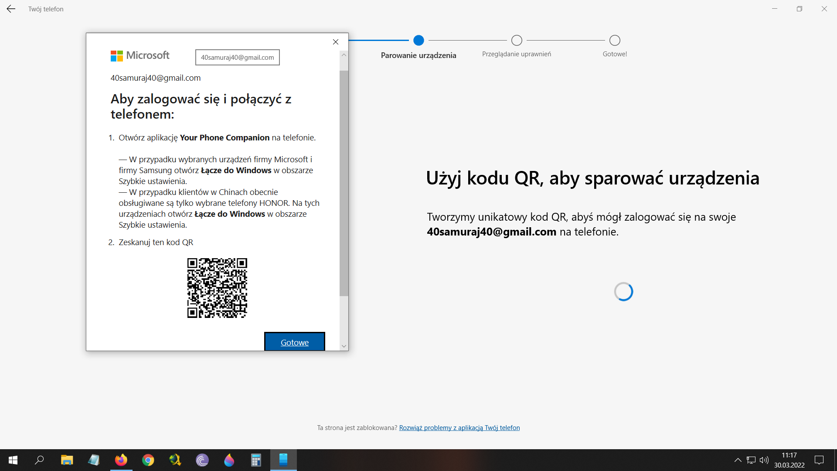837x471 pixels.
Task: Expand hidden system tray icons
Action: 738,460
